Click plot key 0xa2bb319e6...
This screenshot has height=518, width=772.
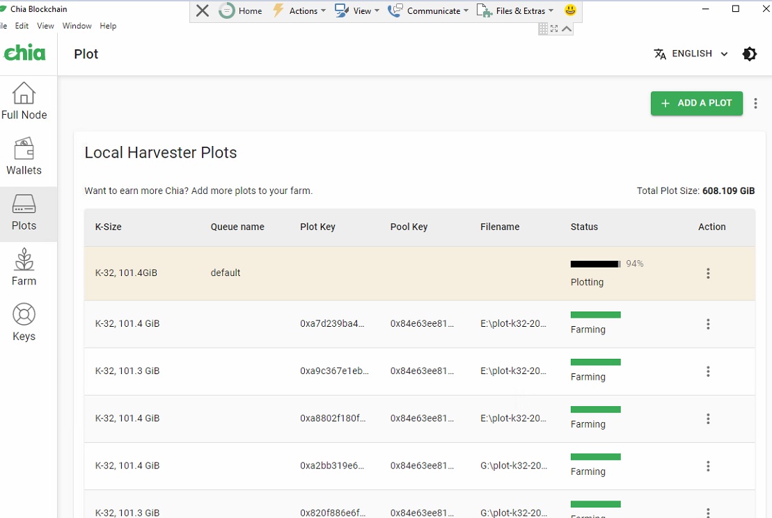click(x=332, y=465)
